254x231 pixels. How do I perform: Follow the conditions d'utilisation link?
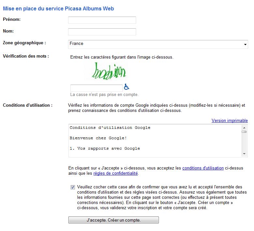203,168
